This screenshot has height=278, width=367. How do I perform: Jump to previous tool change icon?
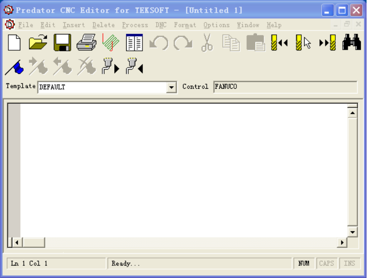click(279, 43)
